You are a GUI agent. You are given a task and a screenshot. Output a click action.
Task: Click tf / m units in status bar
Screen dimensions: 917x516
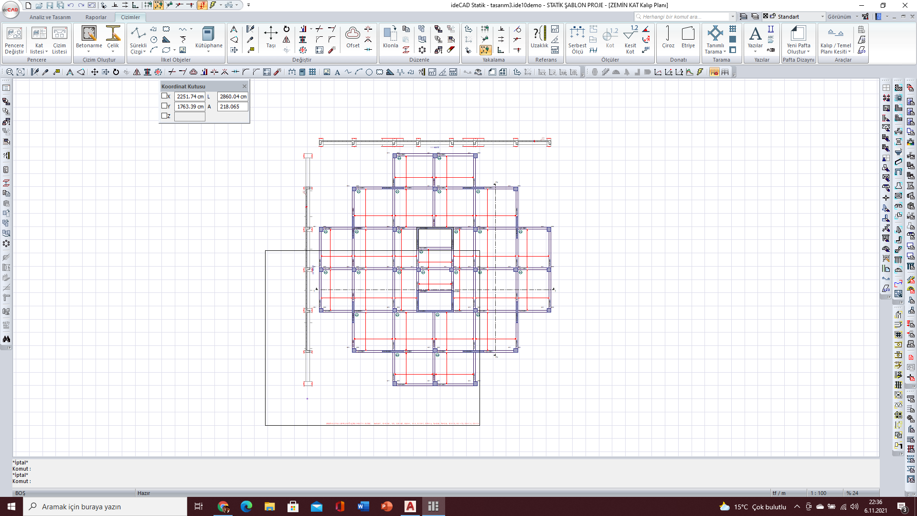click(x=778, y=493)
